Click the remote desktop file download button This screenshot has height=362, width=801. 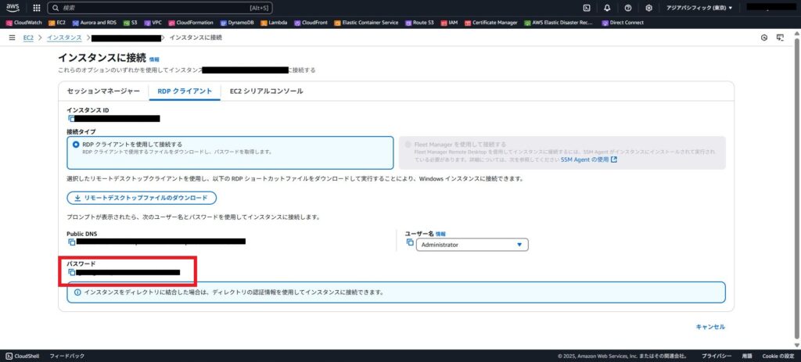(x=142, y=199)
